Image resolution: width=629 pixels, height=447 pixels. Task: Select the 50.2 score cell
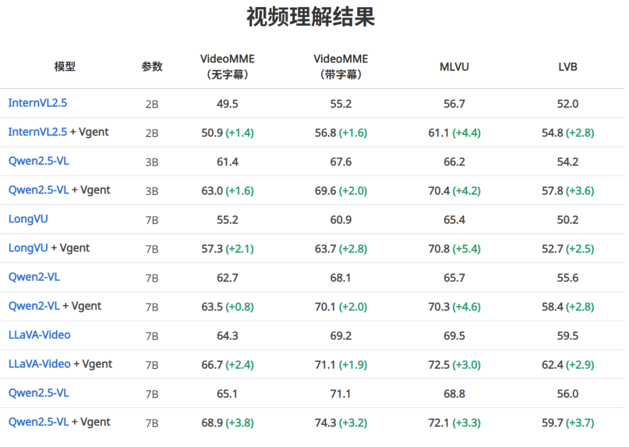[x=568, y=219]
